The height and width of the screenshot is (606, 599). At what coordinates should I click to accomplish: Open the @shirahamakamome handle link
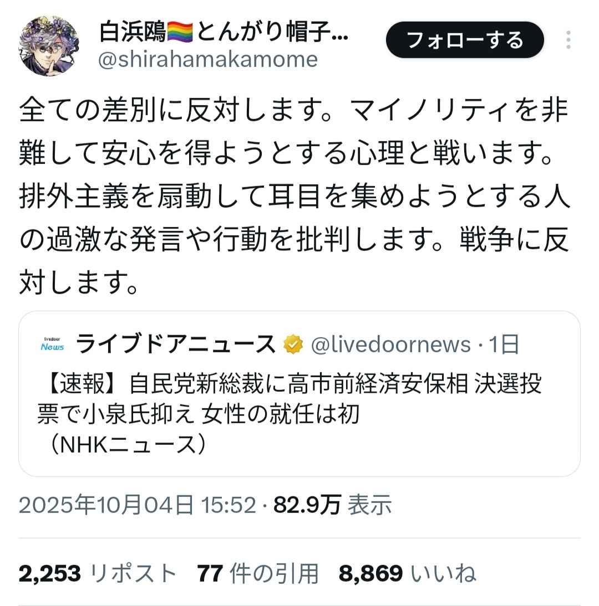[208, 59]
